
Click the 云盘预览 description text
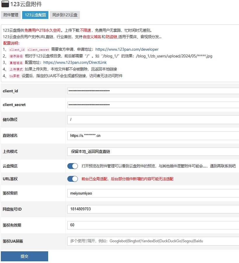coord(159,166)
